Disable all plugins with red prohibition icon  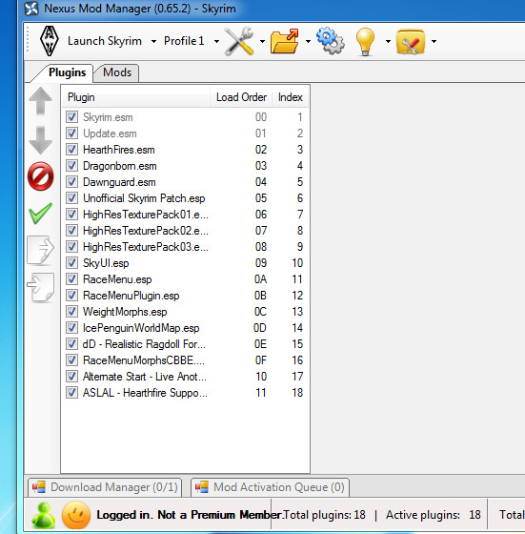[40, 176]
